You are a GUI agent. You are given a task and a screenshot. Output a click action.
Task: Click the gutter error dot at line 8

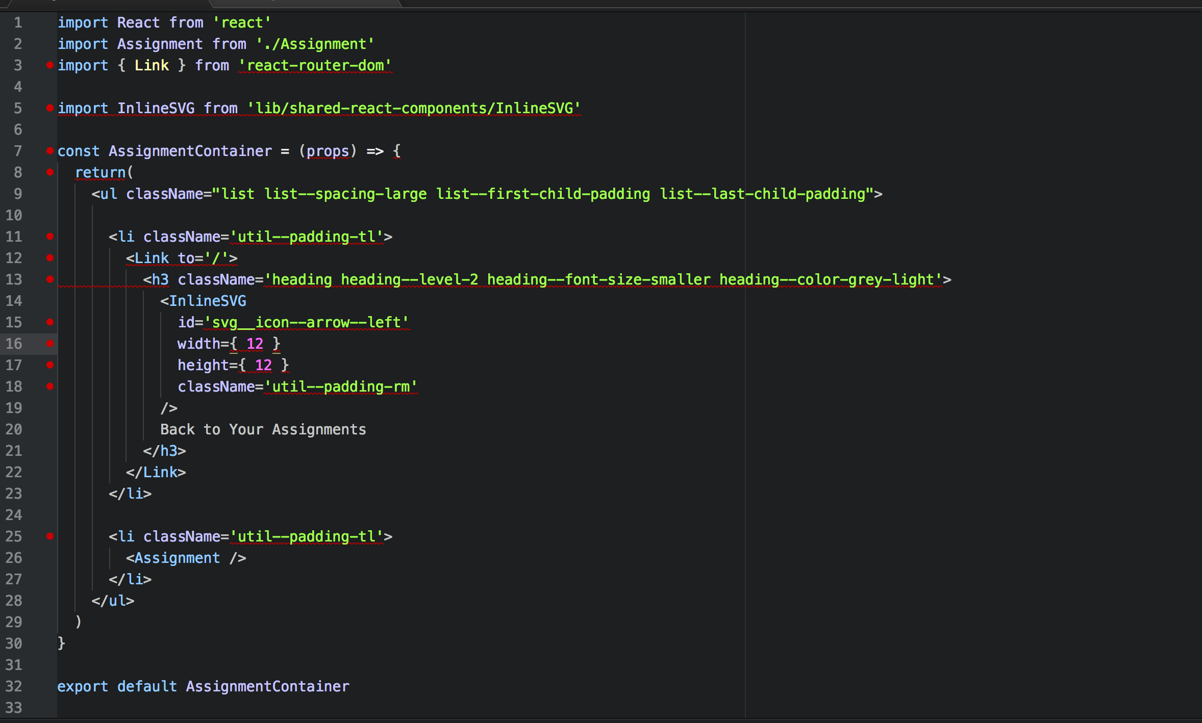(x=50, y=172)
